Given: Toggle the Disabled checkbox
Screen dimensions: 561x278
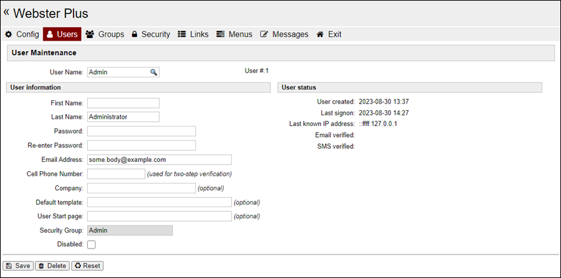Looking at the screenshot, I should (x=92, y=245).
